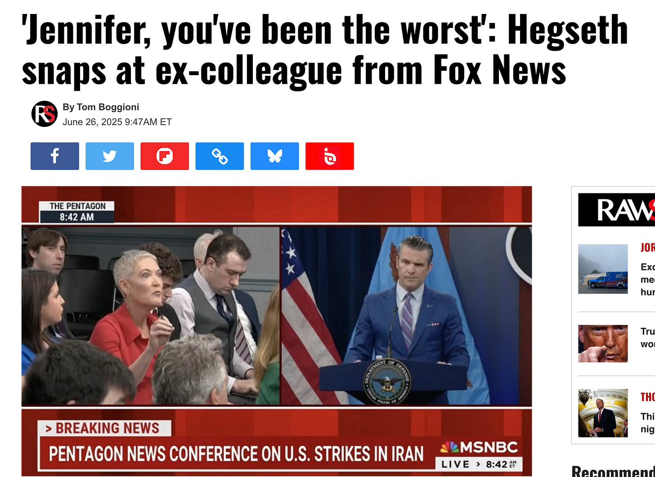Image resolution: width=655 pixels, height=477 pixels.
Task: Open the ambulance story thumbnail
Action: coord(603,269)
